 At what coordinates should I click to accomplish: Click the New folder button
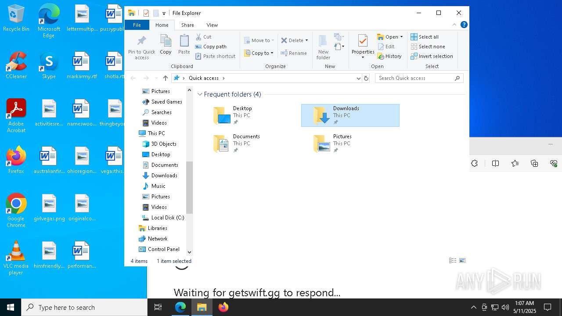coord(323,47)
